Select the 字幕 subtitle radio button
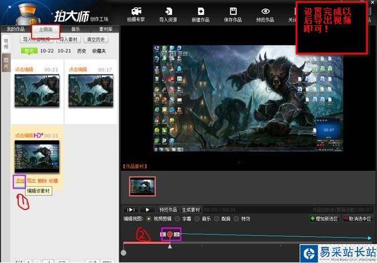This screenshot has width=377, height=263. coord(177,219)
